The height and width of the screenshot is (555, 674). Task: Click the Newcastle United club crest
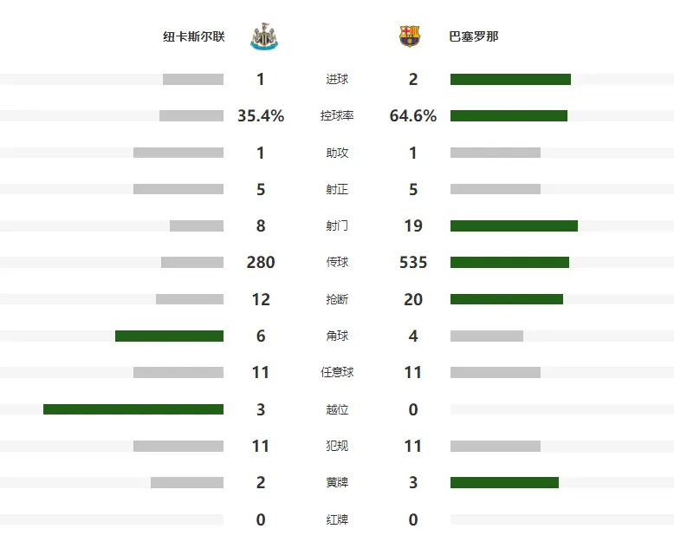point(263,36)
